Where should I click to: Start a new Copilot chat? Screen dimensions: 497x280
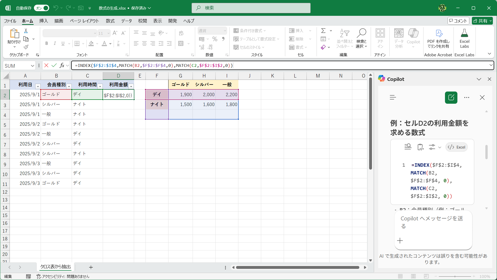coord(451,97)
